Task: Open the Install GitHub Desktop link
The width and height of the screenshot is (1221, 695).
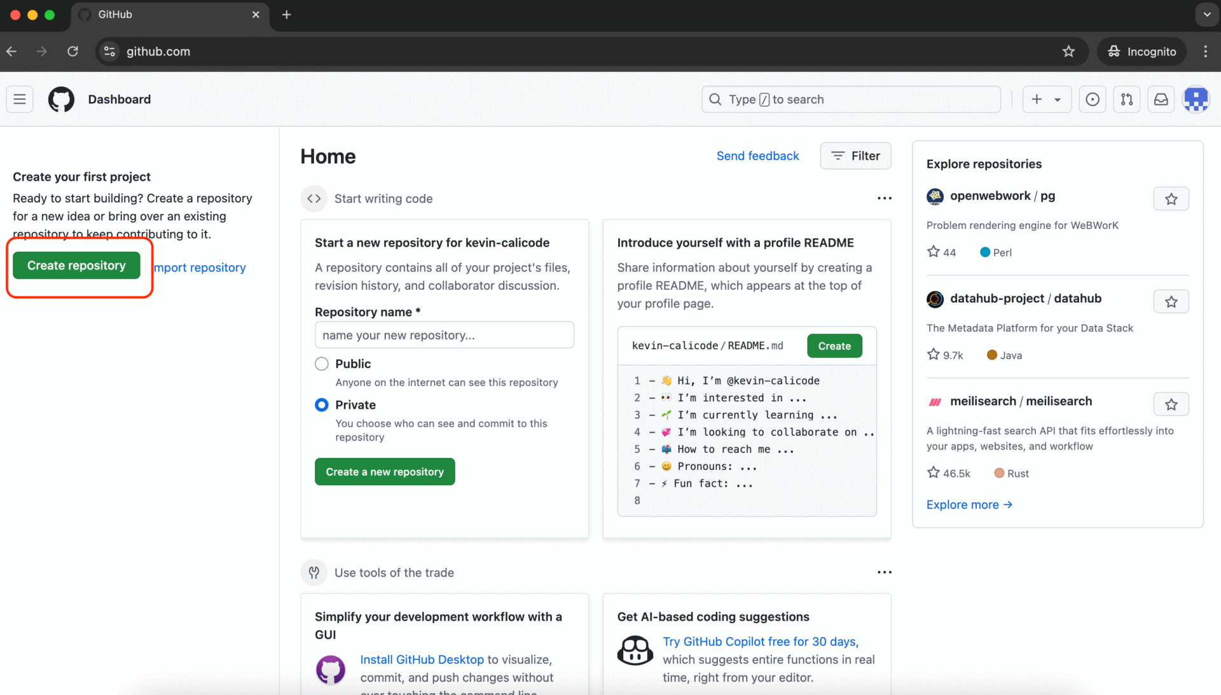Action: (x=422, y=660)
